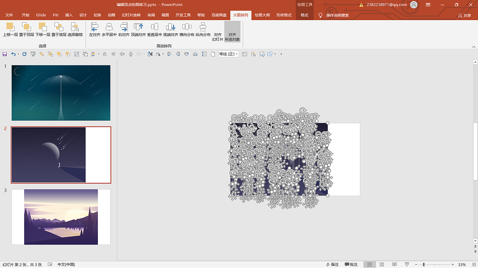The image size is (478, 268).
Task: Click the Redo icon
Action: (x=24, y=54)
